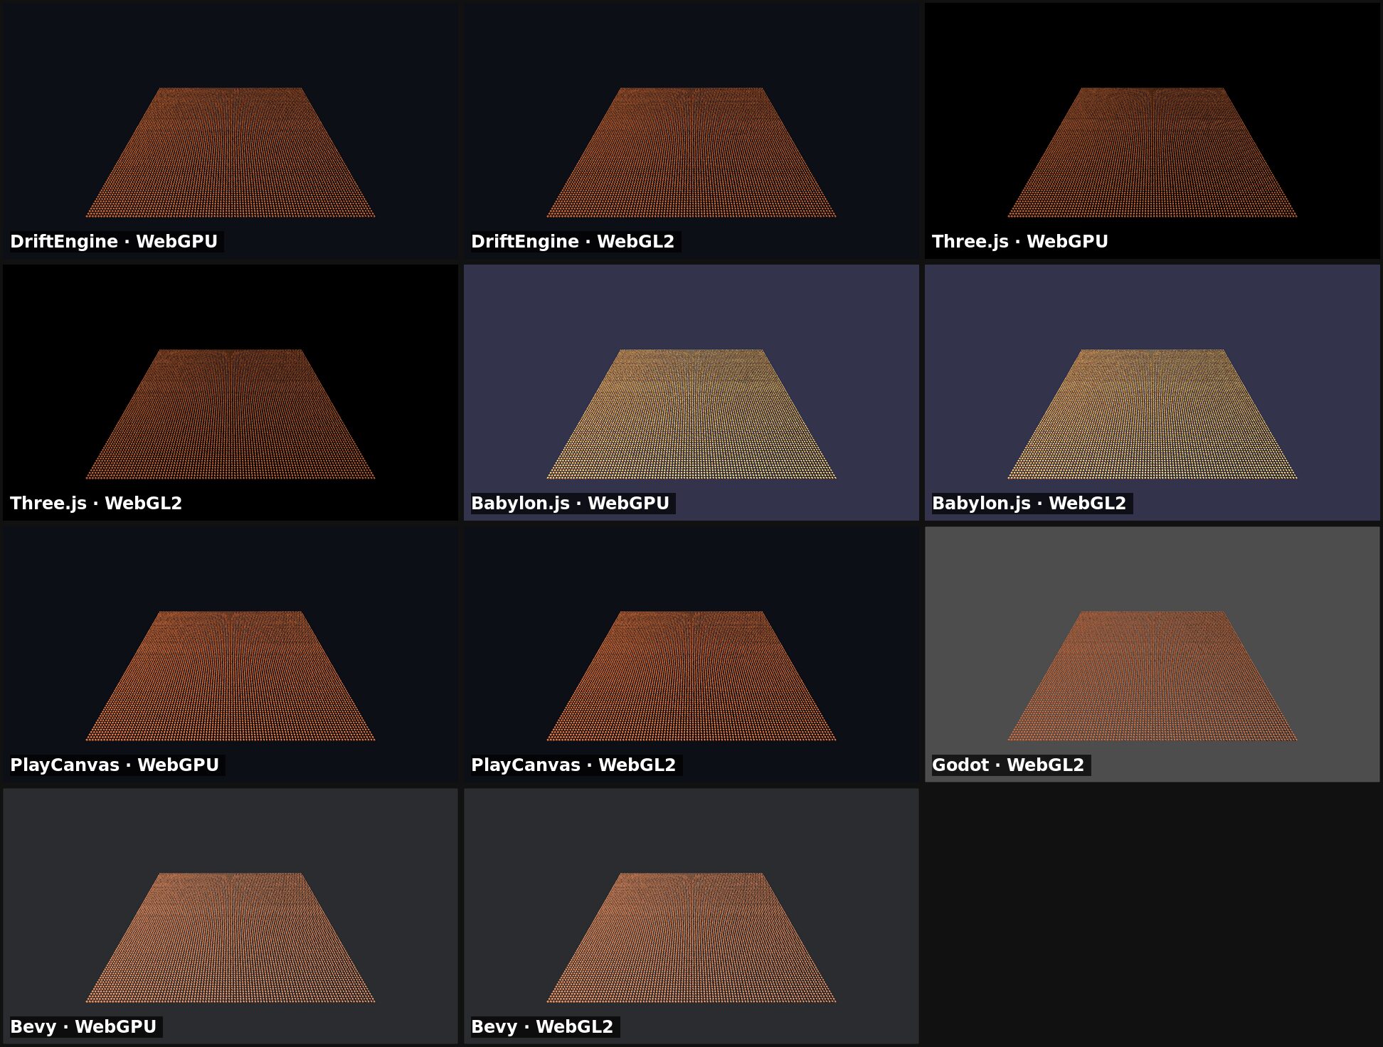Viewport: 1383px width, 1047px height.
Task: Select the Babylon.js · WebGL2 label
Action: click(x=1029, y=504)
